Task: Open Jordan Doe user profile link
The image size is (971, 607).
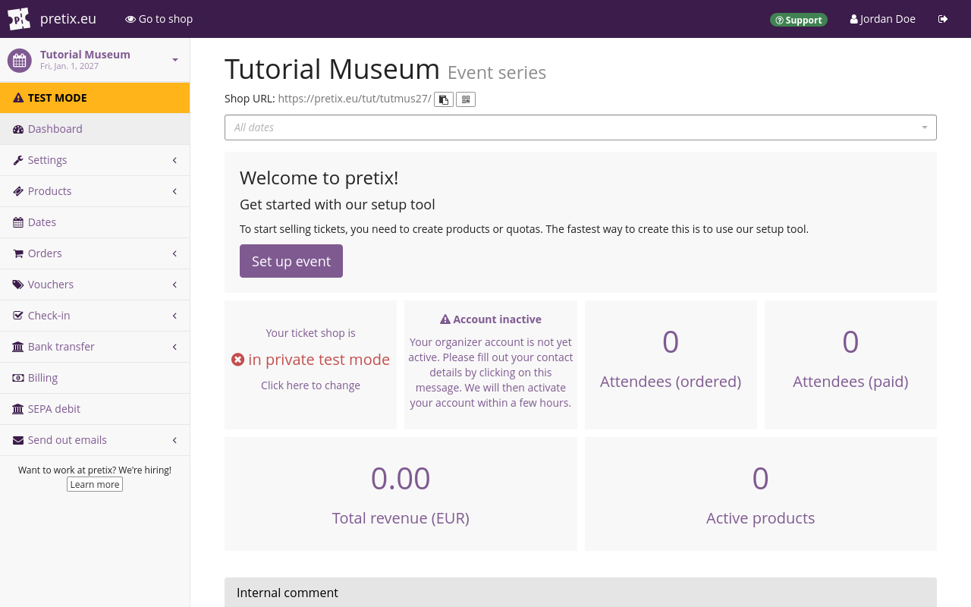Action: coord(883,19)
